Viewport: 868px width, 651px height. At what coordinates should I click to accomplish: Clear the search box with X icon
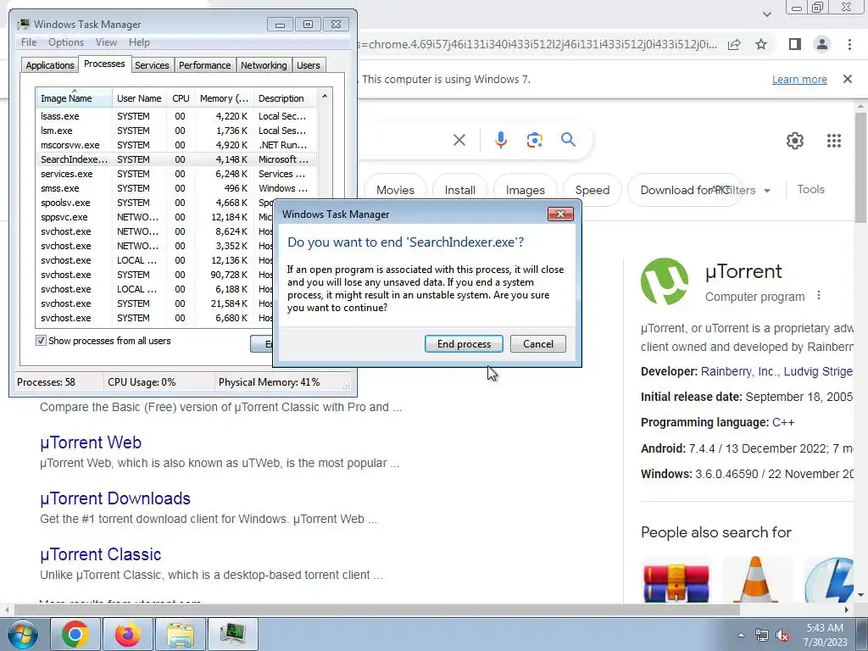tap(459, 140)
